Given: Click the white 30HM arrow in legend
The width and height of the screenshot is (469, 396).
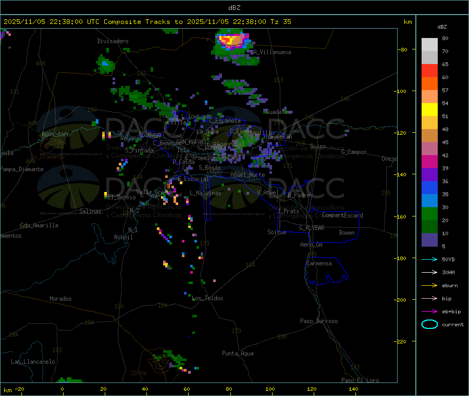Looking at the screenshot, I should tap(429, 272).
